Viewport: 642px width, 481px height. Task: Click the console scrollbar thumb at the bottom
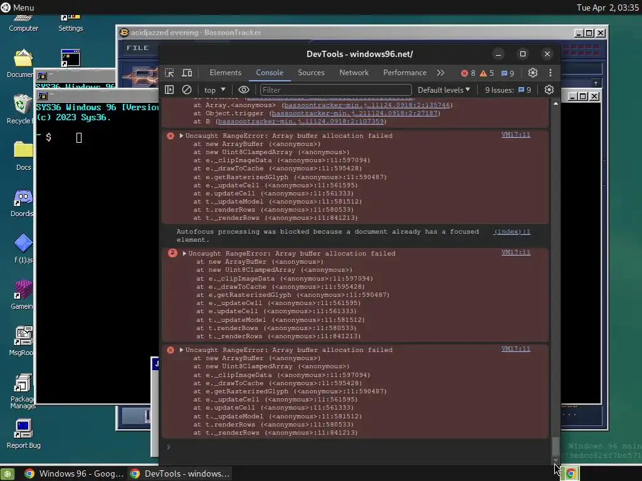tap(555, 447)
